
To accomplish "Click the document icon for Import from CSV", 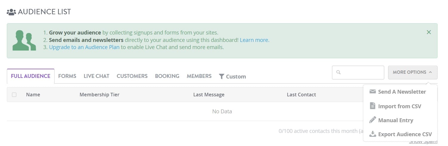I will [373, 106].
